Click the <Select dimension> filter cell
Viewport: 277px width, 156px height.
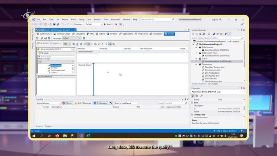coord(88,52)
